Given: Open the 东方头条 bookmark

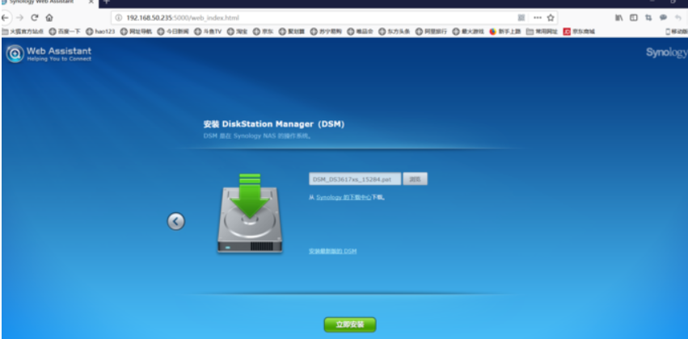Looking at the screenshot, I should pyautogui.click(x=394, y=31).
